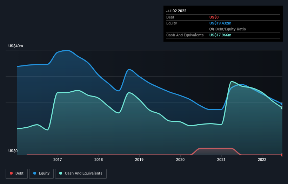Click the 2020 x-axis label
Screen dimensions: 288x184
180,160
